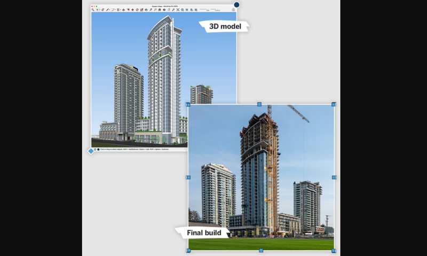
Task: Click left-middle handle of Final build photo
Action: tap(188, 177)
